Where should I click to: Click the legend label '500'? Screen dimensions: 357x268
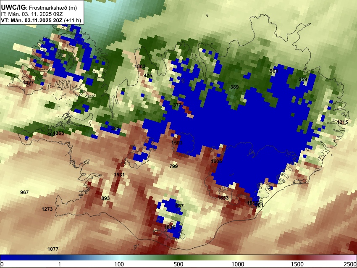(x=178, y=264)
